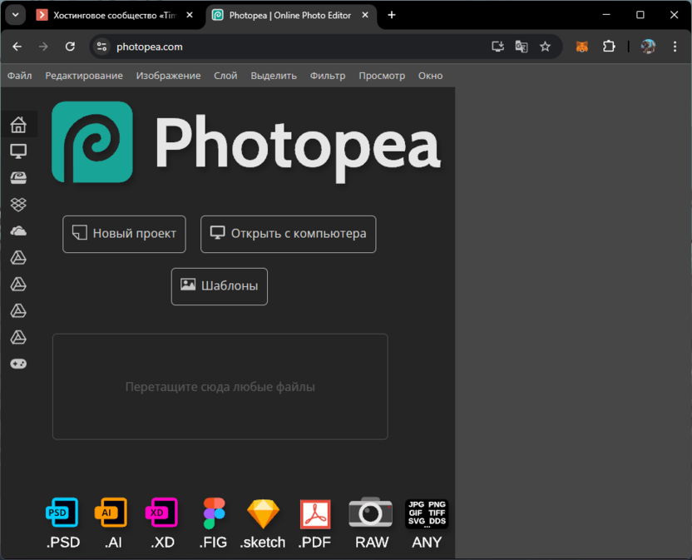
Task: Click the browser reload icon
Action: pos(70,47)
